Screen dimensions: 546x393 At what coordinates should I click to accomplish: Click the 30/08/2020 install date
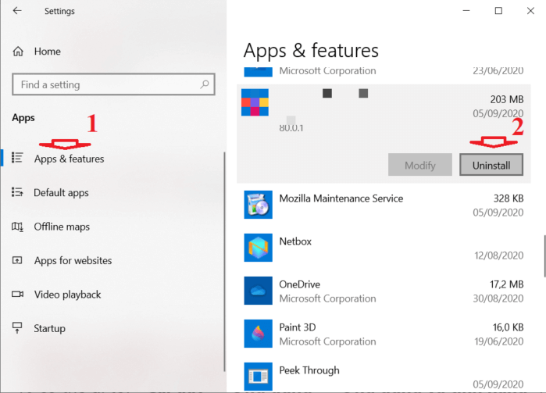498,298
